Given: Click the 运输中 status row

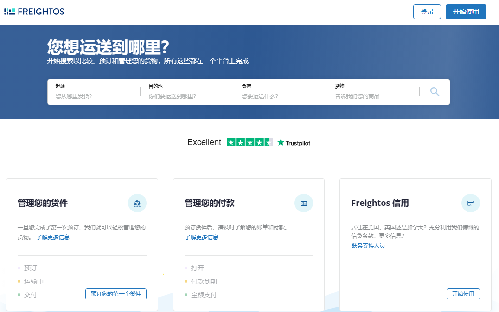Looking at the screenshot, I should (31, 281).
